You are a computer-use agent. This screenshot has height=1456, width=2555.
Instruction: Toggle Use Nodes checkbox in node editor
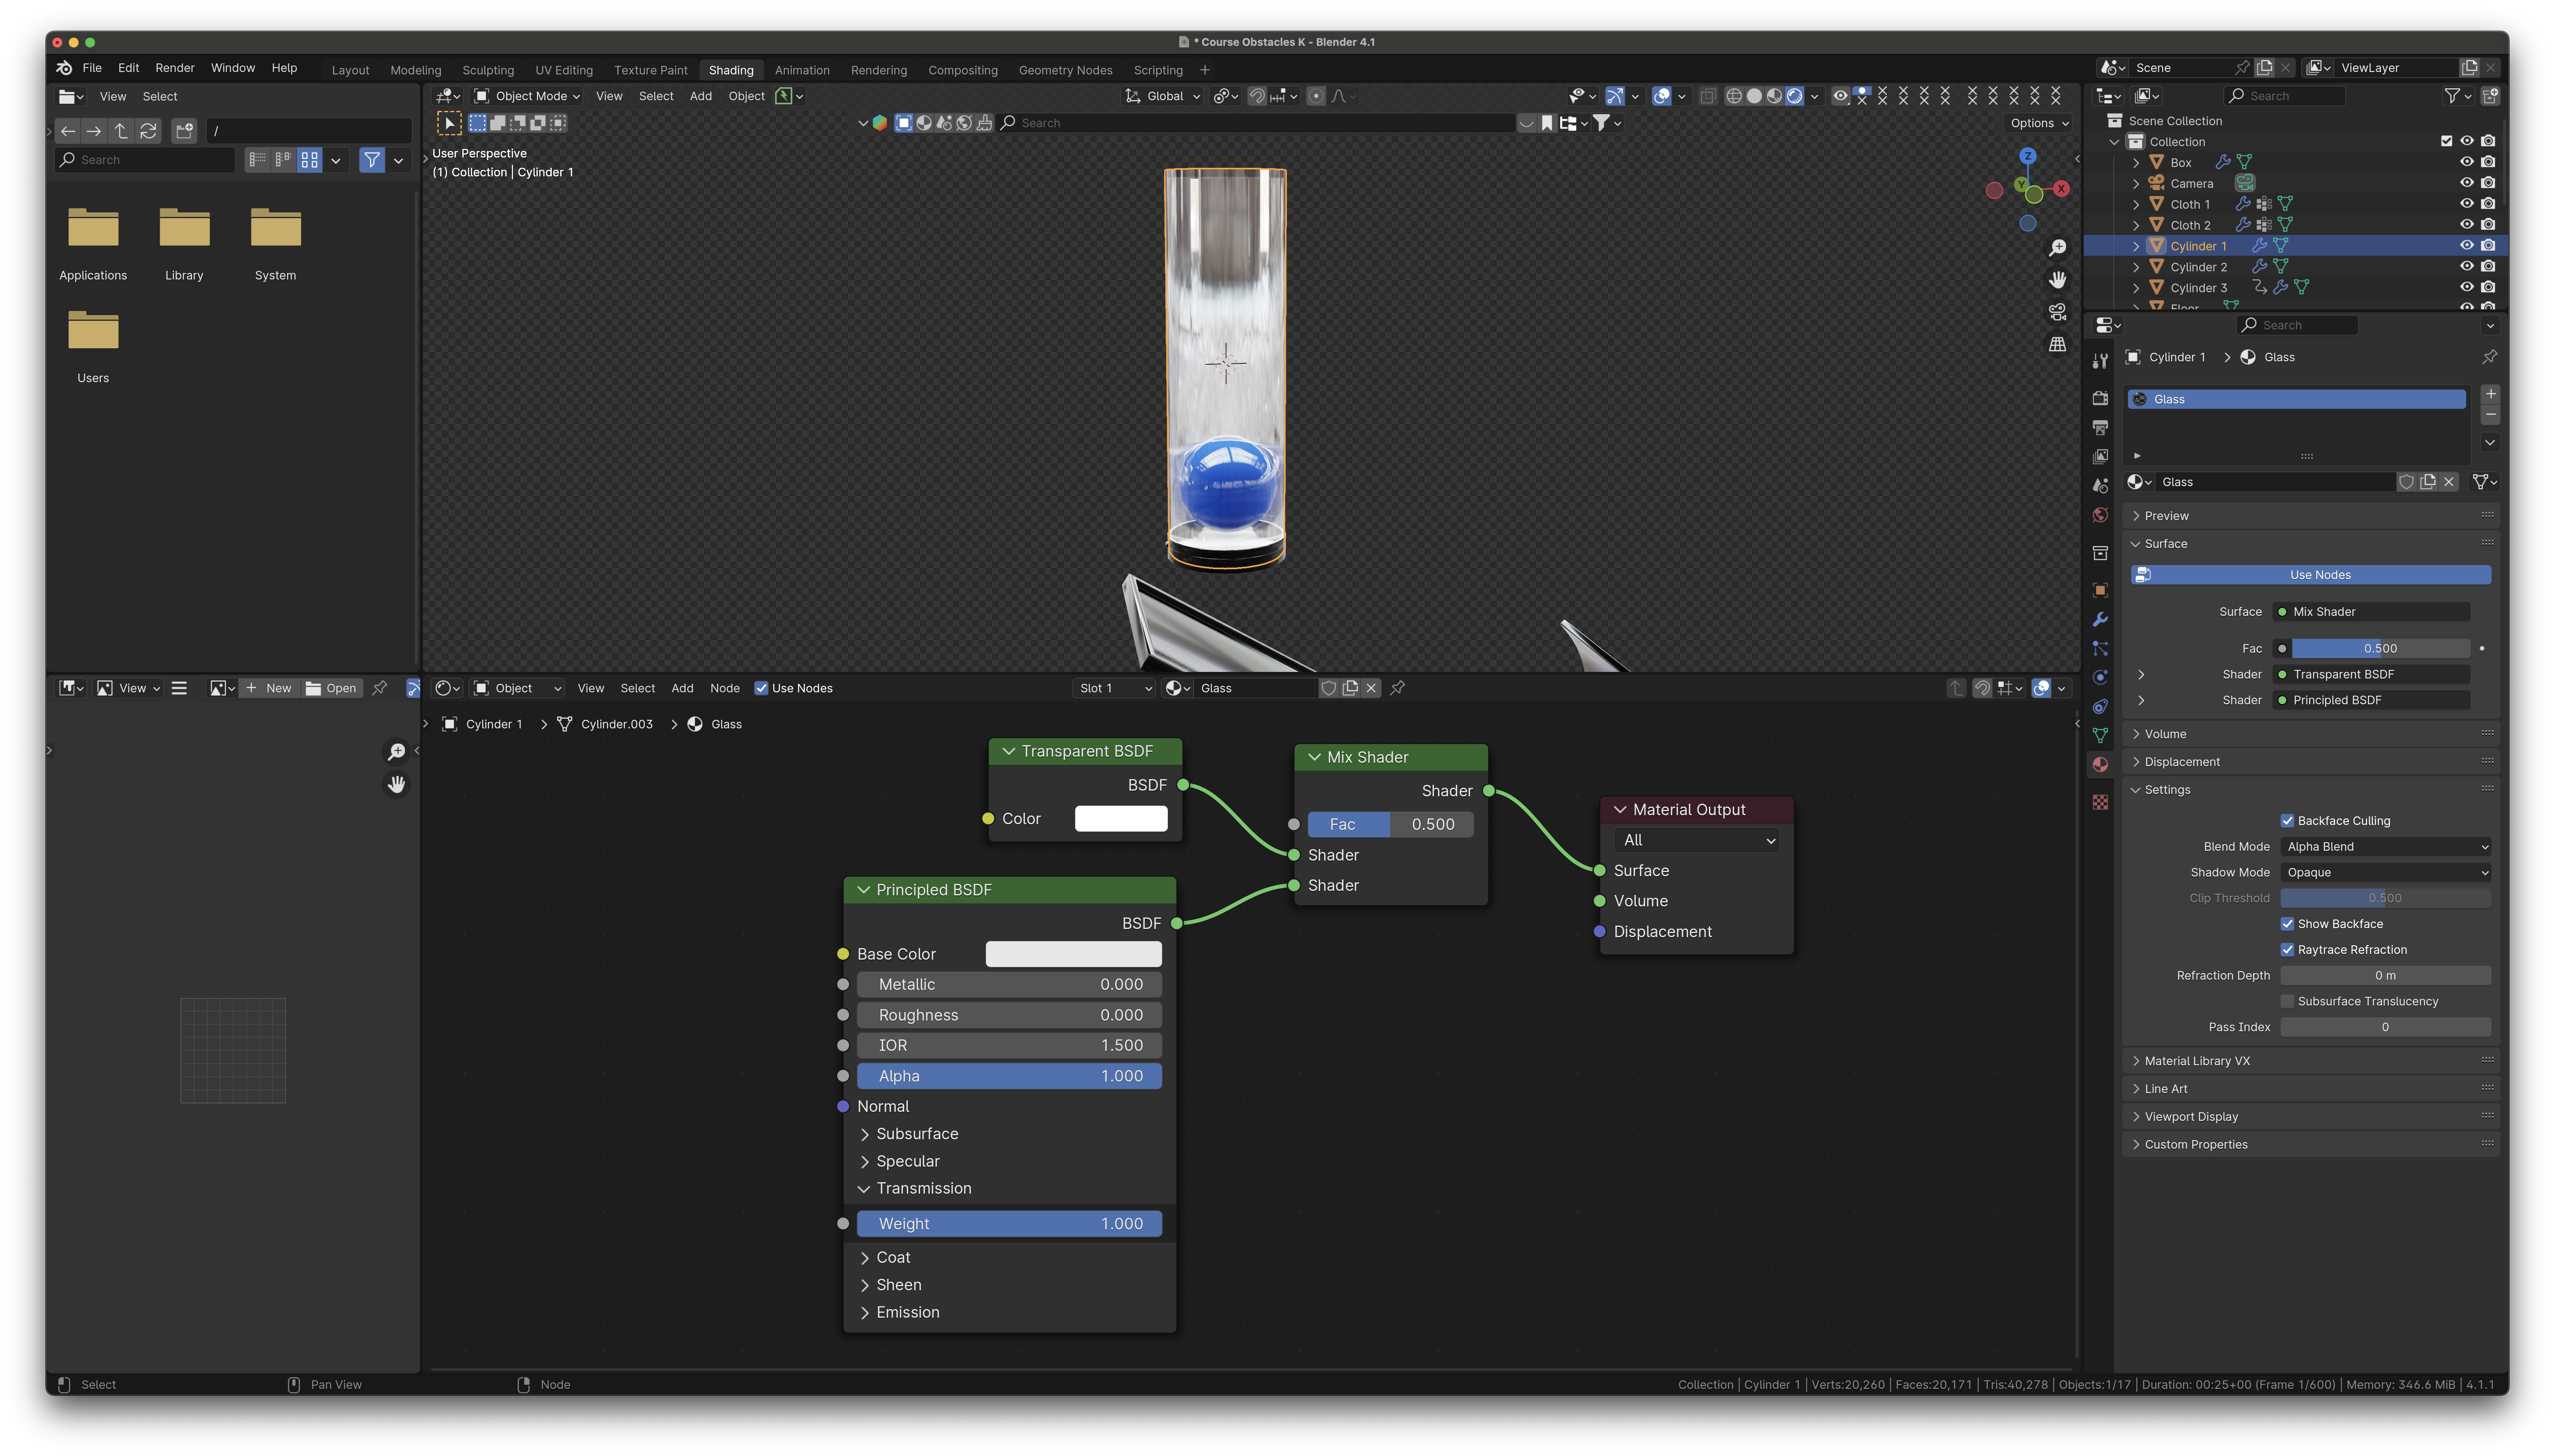[761, 688]
